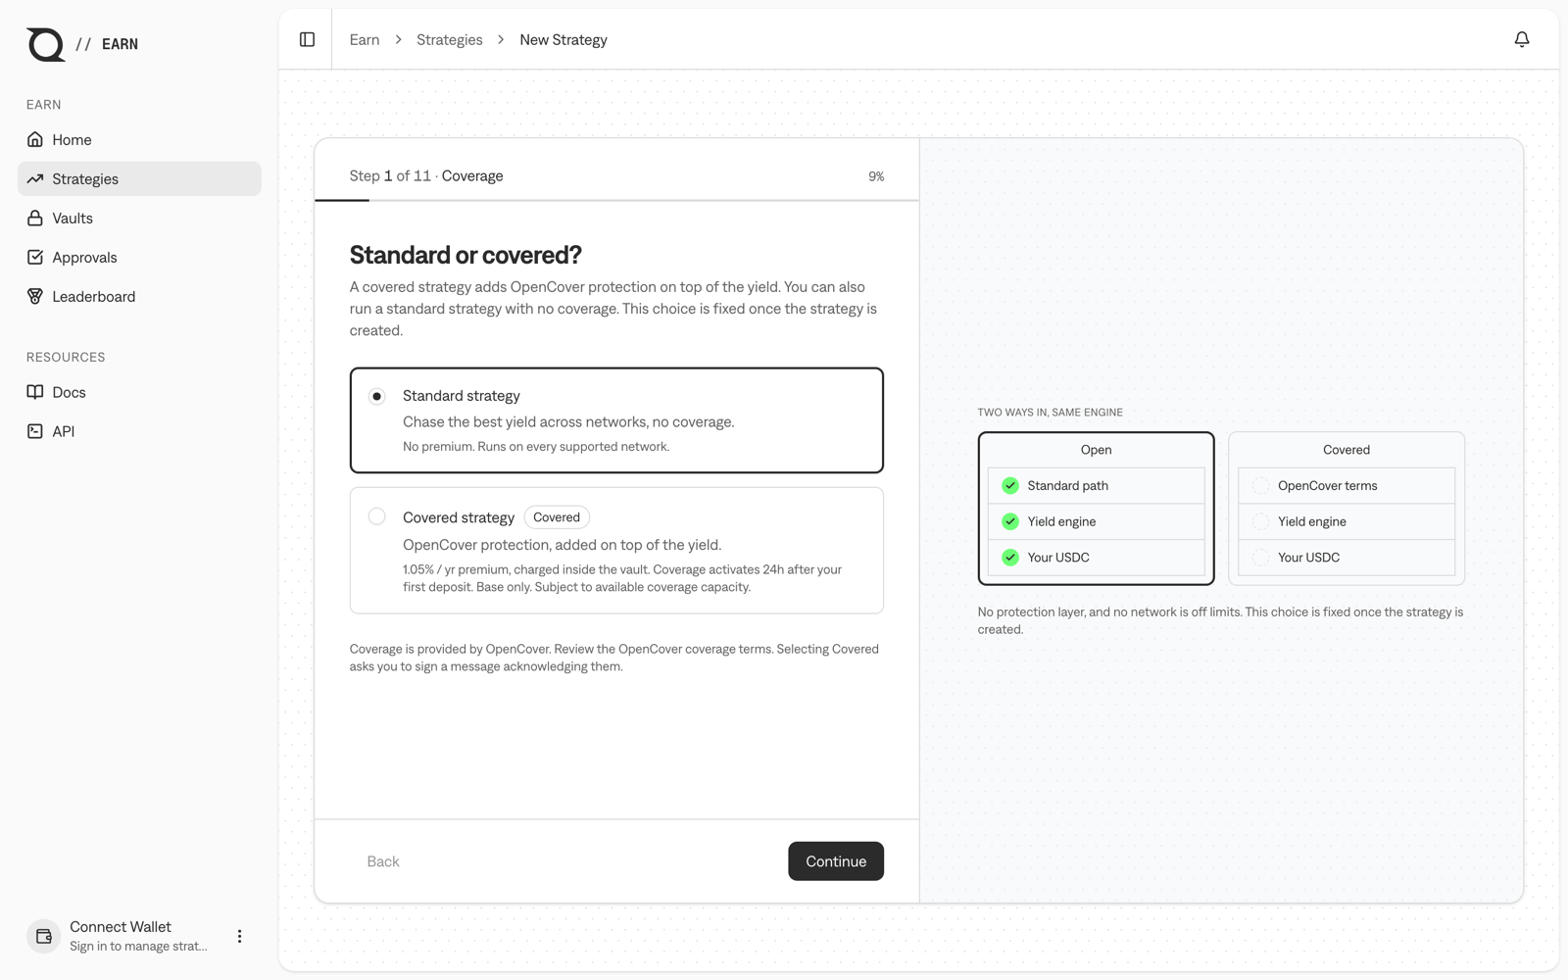Click empty circle beside Covered Yield engine
The image size is (1568, 980).
tap(1260, 521)
